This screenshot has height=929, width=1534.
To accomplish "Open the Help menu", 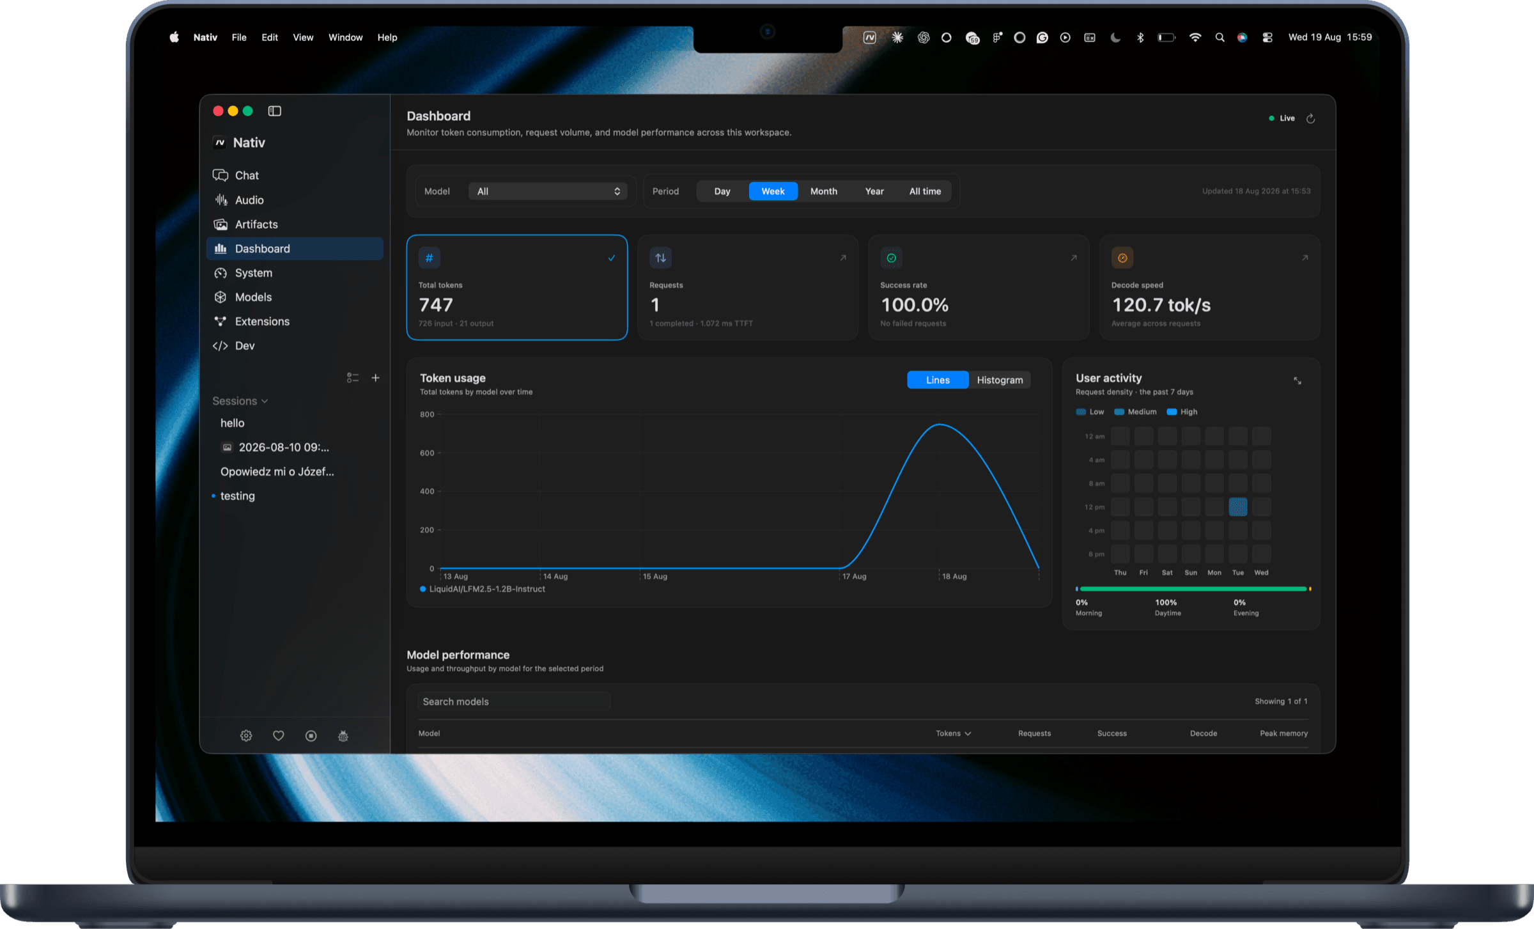I will coord(387,37).
